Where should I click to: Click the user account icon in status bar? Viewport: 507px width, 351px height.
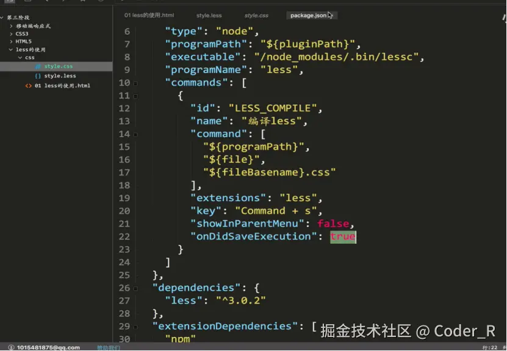[12, 347]
